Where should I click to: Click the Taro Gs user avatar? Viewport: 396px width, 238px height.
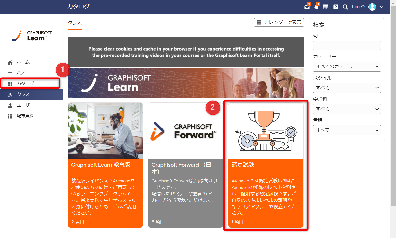click(x=372, y=7)
